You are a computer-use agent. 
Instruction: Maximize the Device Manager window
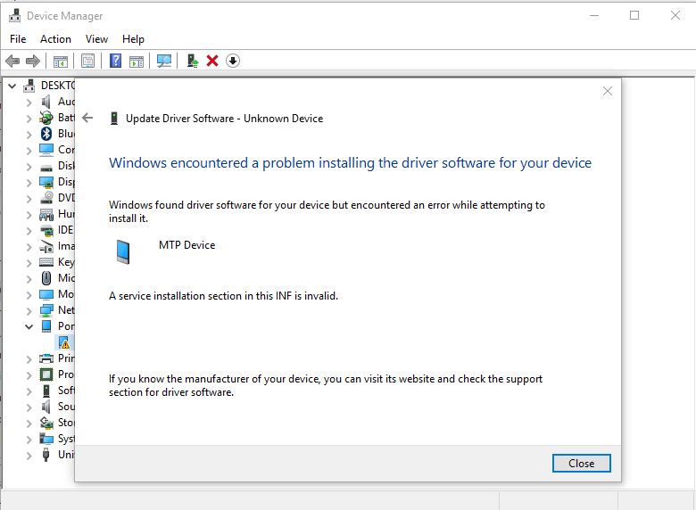point(634,15)
